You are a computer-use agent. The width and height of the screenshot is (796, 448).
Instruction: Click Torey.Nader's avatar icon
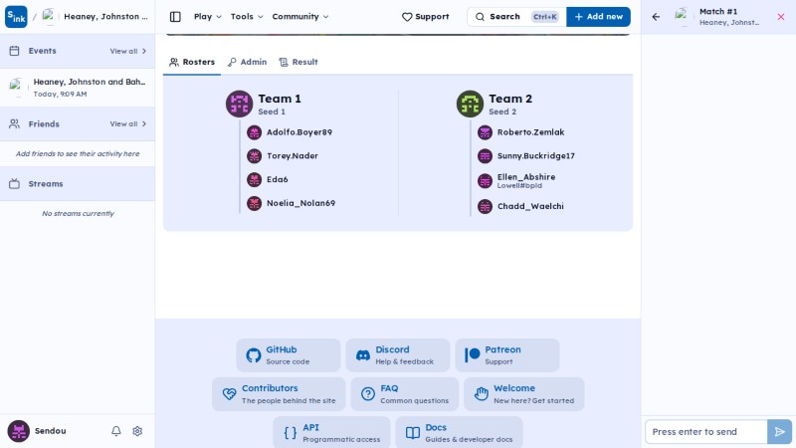point(254,156)
